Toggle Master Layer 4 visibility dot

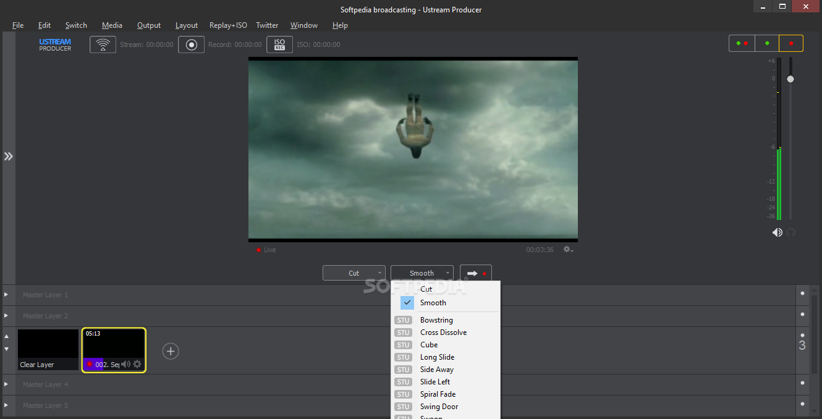[x=802, y=383]
